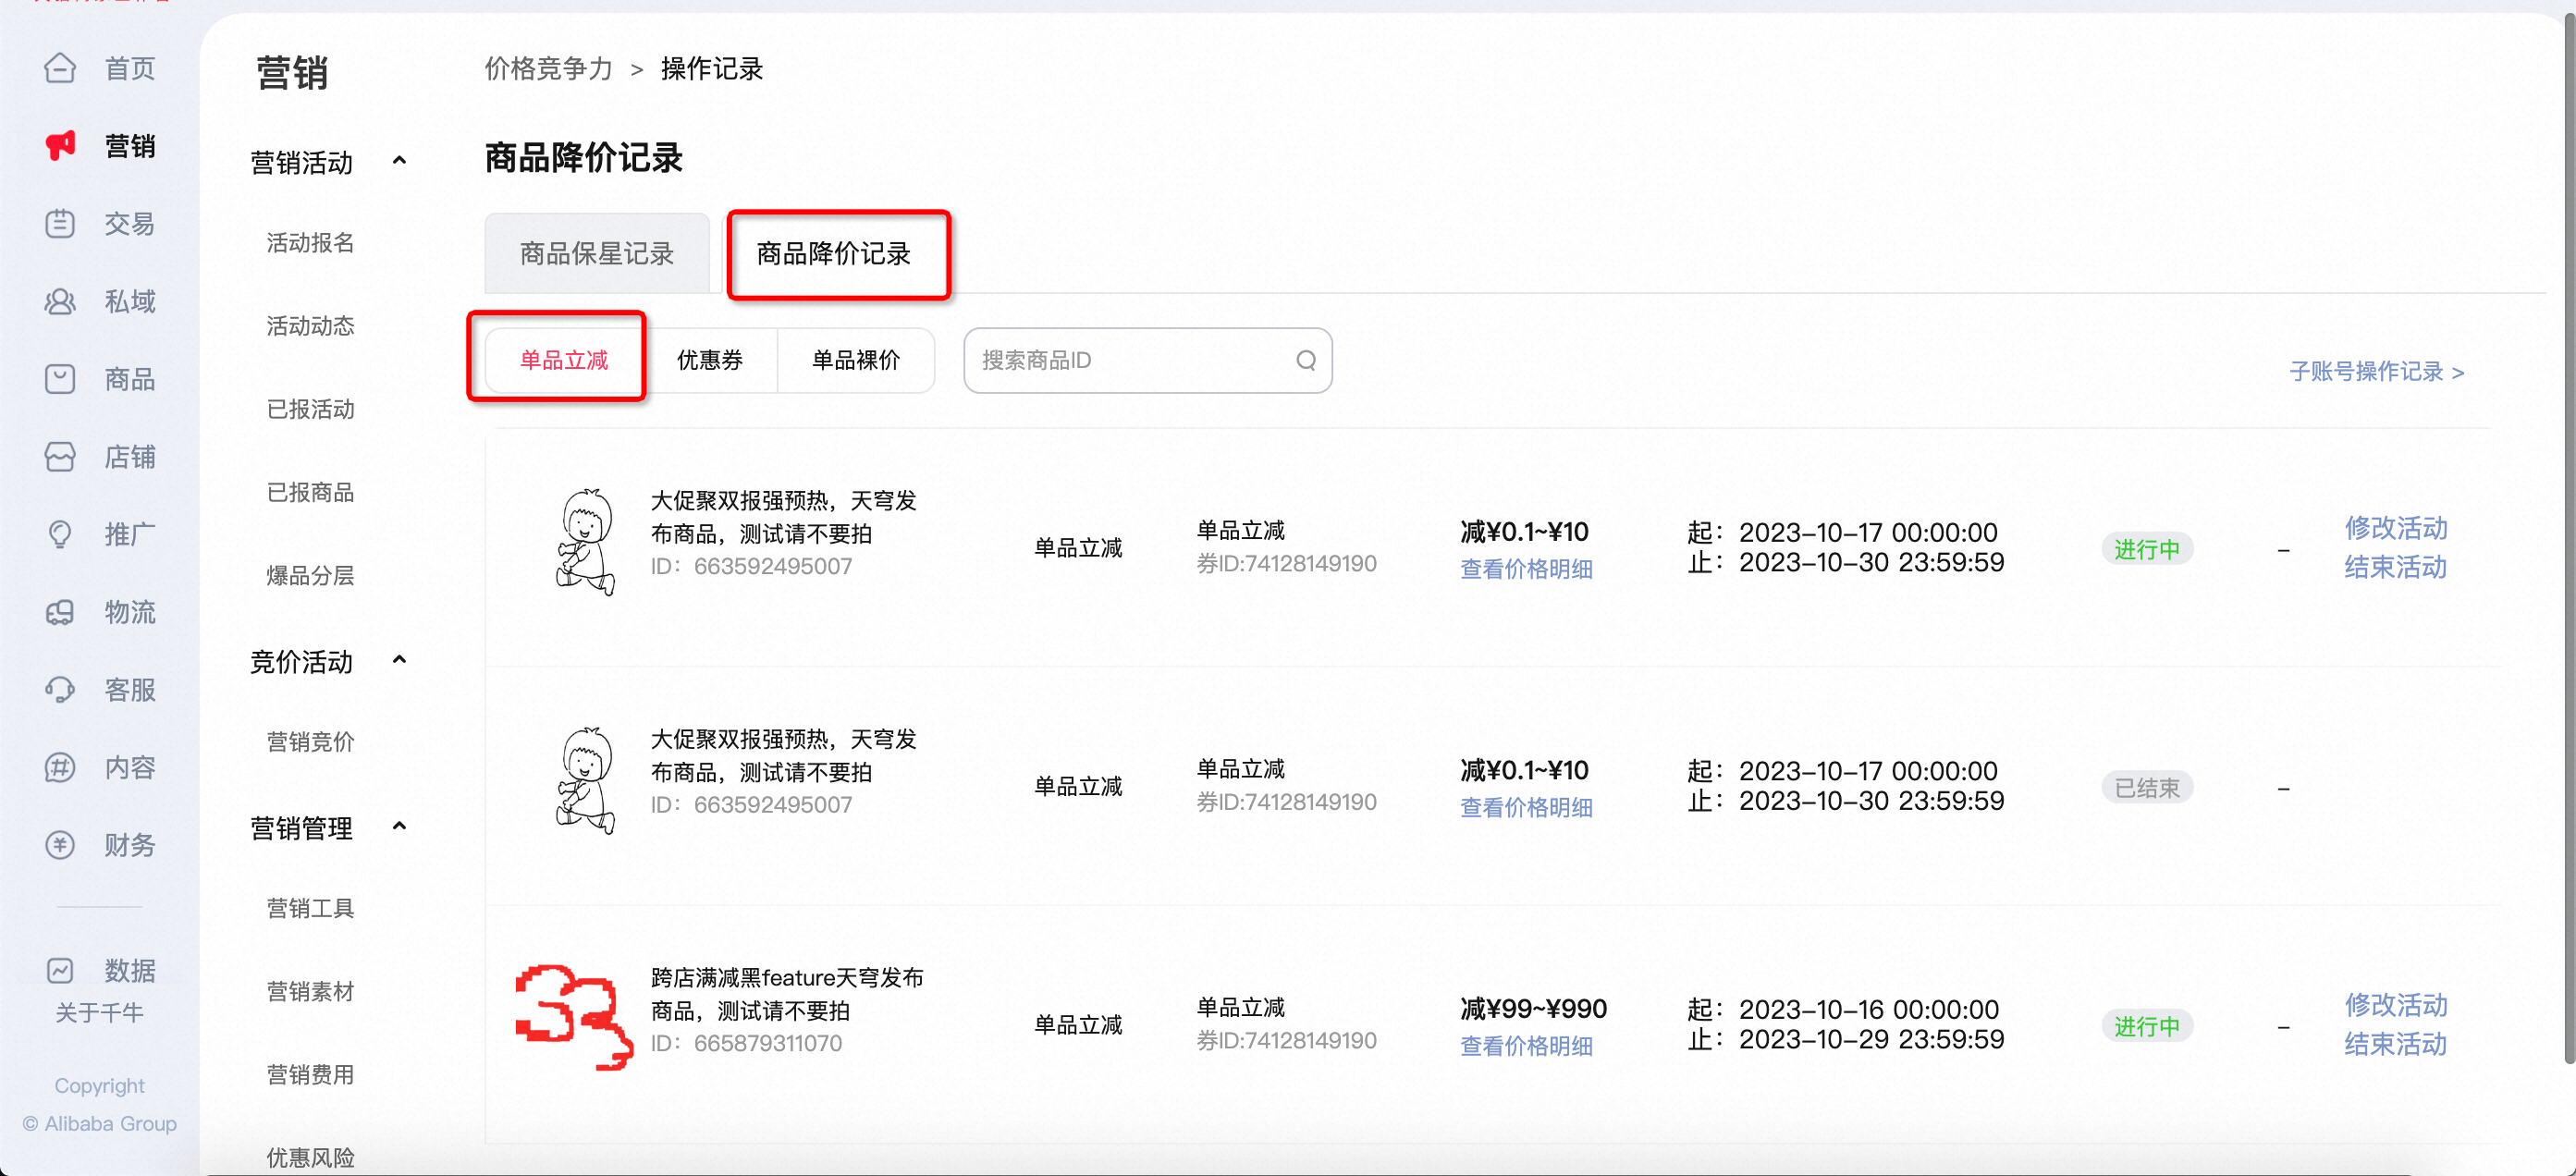
Task: Click the 内容 hashtag icon
Action: [x=60, y=767]
